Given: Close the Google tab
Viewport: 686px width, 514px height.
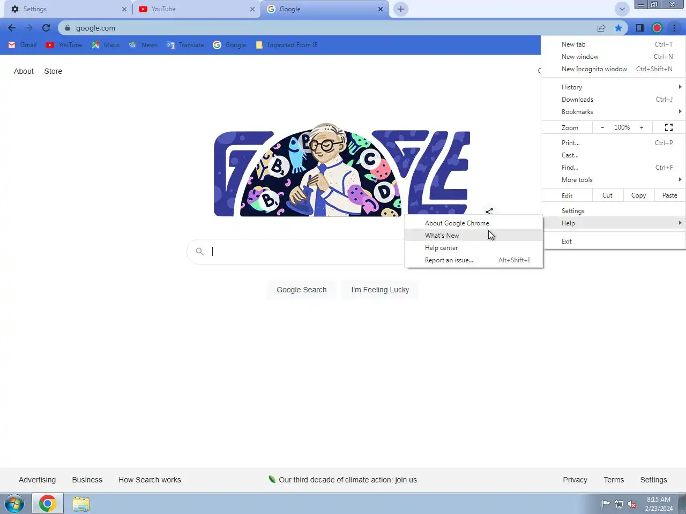Looking at the screenshot, I should (x=381, y=9).
